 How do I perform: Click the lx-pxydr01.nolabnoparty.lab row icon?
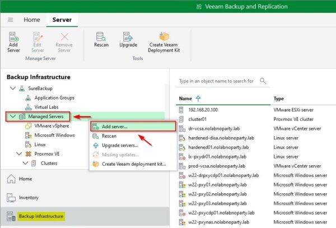pyautogui.click(x=182, y=157)
